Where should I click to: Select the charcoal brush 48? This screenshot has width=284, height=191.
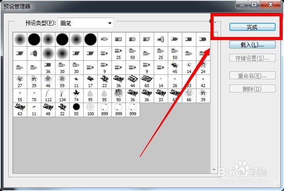tap(48, 110)
